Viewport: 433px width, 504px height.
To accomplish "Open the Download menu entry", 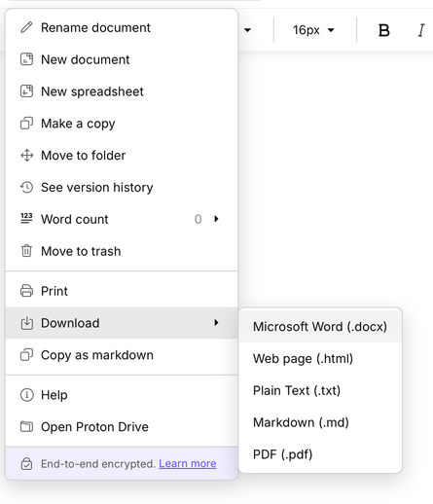I will pos(122,323).
